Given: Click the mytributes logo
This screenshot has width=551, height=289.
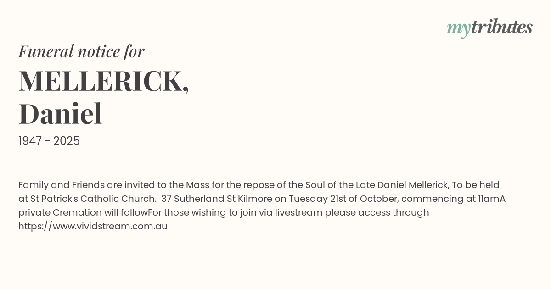Looking at the screenshot, I should (489, 28).
